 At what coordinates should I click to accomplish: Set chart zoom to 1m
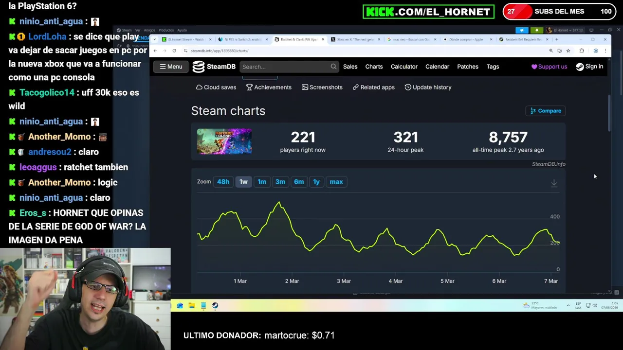coord(262,182)
